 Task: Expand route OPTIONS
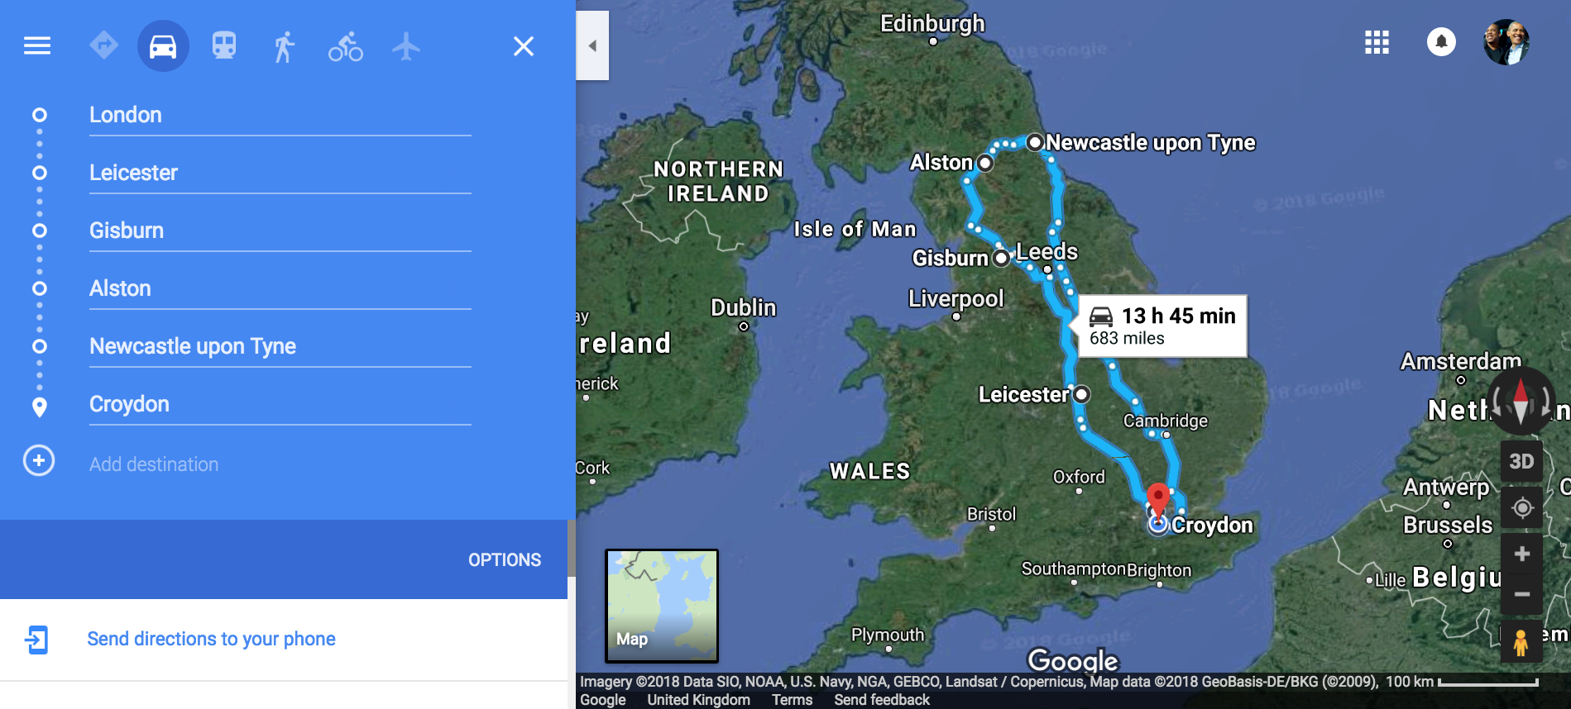[505, 559]
